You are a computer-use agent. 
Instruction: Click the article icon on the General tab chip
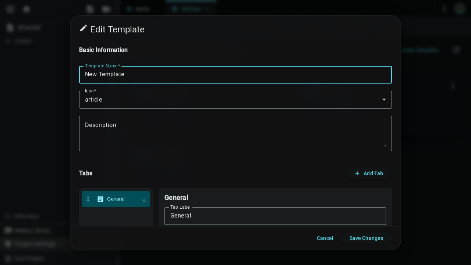101,199
